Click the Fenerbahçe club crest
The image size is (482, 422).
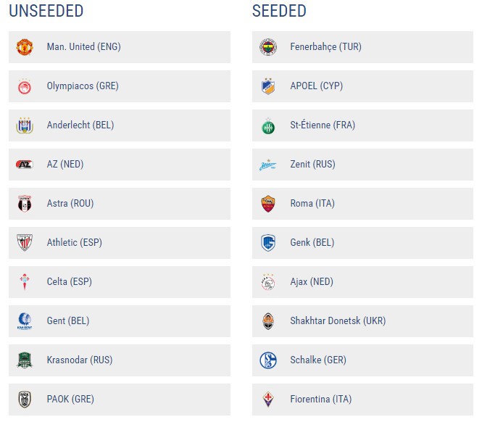(x=268, y=47)
